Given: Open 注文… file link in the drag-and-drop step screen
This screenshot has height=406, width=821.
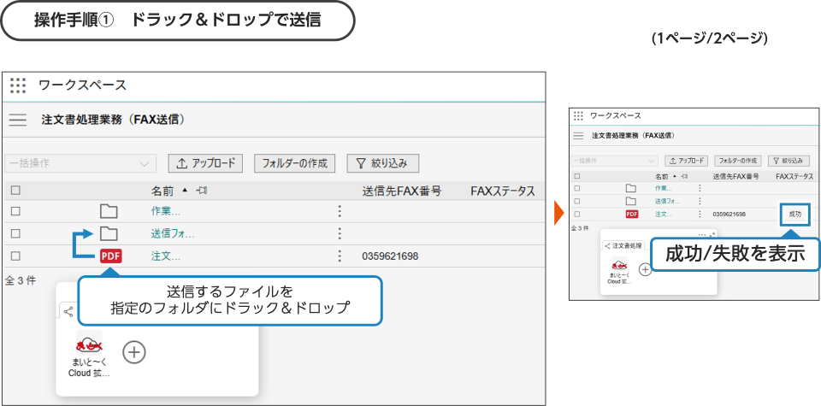Looking at the screenshot, I should tap(165, 256).
